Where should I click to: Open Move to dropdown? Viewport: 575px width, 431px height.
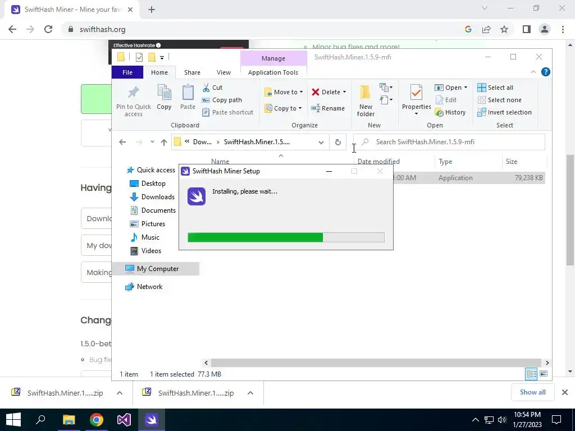pyautogui.click(x=284, y=92)
